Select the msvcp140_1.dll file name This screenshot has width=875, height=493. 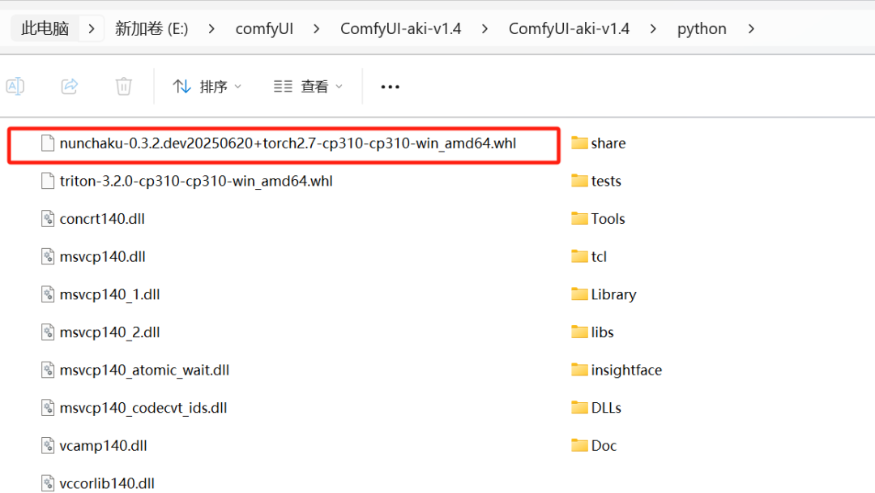pyautogui.click(x=110, y=295)
